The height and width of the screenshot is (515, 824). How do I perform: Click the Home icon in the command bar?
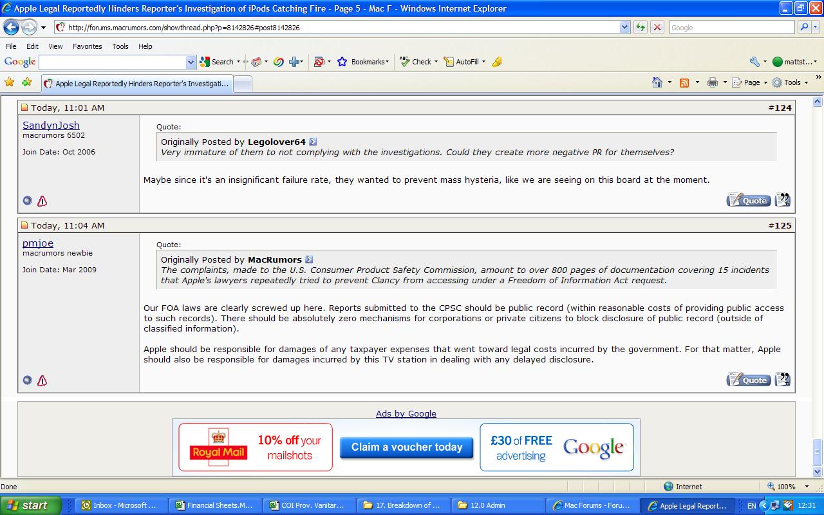[x=657, y=82]
